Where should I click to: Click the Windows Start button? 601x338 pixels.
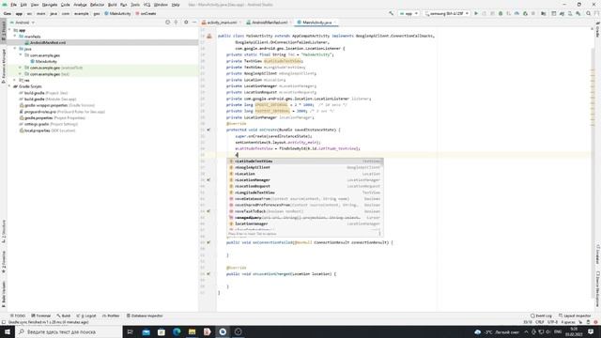coord(8,331)
